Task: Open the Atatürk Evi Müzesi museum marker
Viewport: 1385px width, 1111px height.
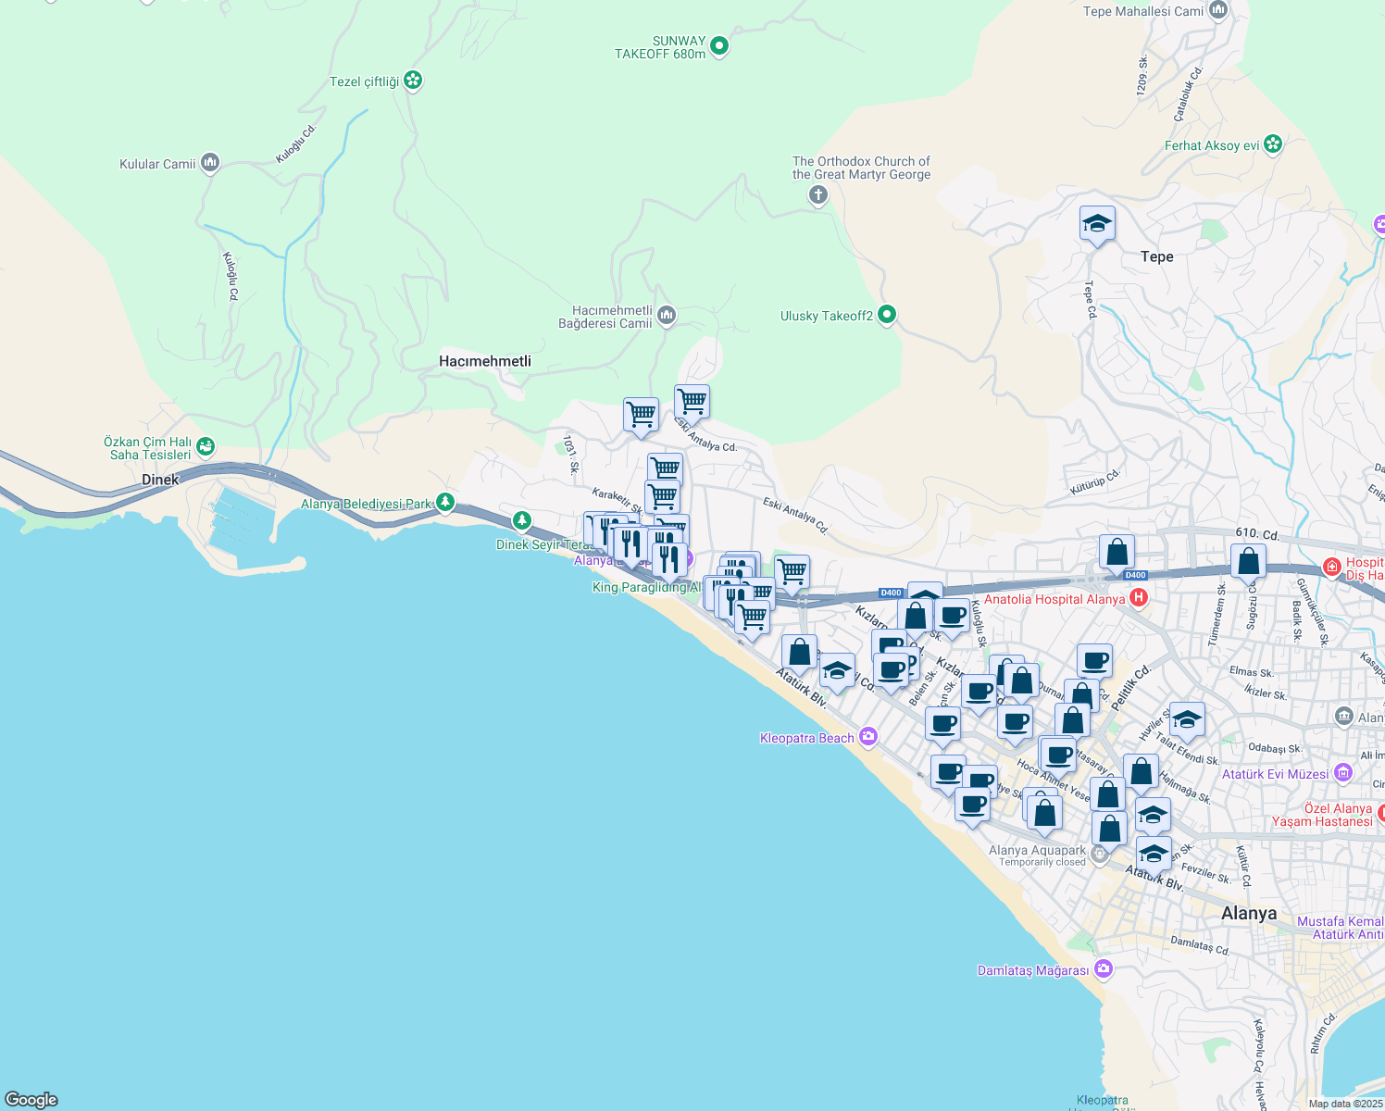Action: point(1344,773)
